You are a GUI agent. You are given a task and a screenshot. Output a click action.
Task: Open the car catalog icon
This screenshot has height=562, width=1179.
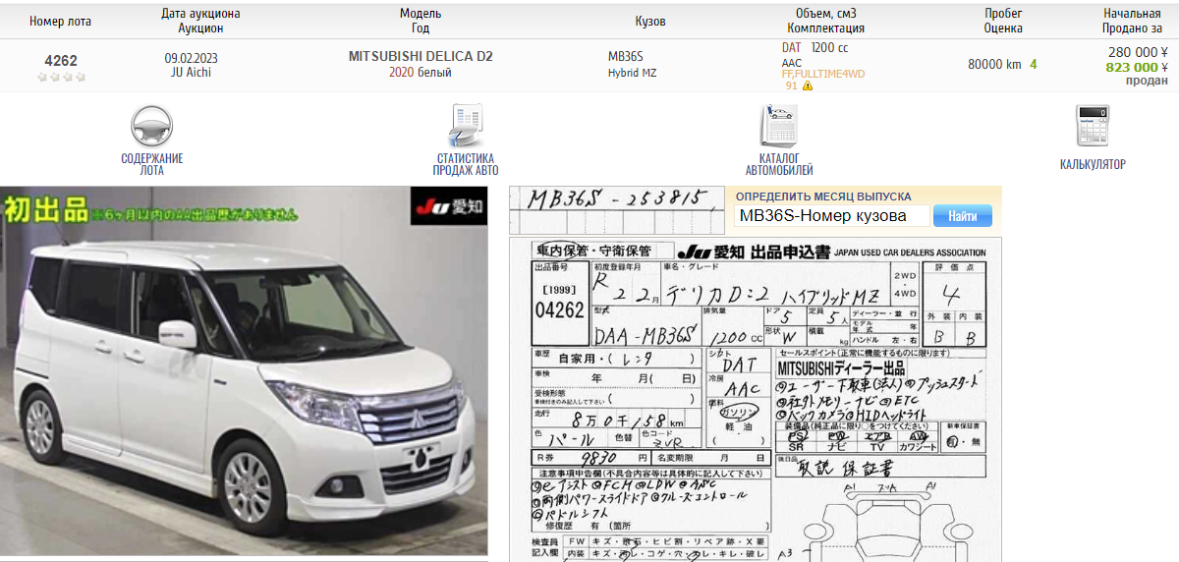(778, 127)
